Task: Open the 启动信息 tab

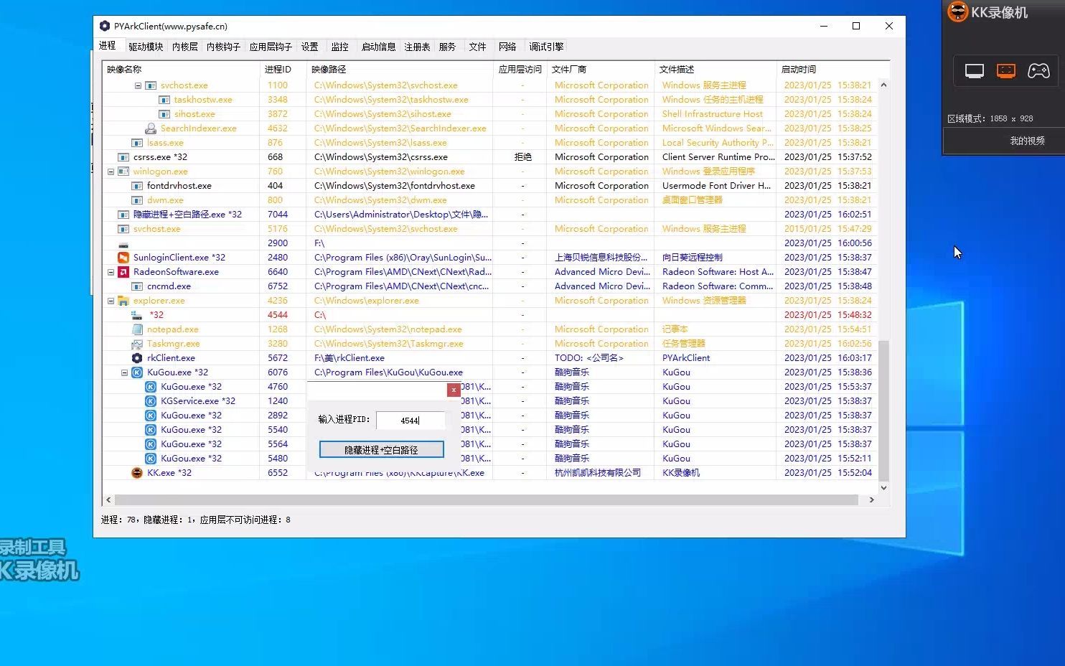Action: (379, 47)
